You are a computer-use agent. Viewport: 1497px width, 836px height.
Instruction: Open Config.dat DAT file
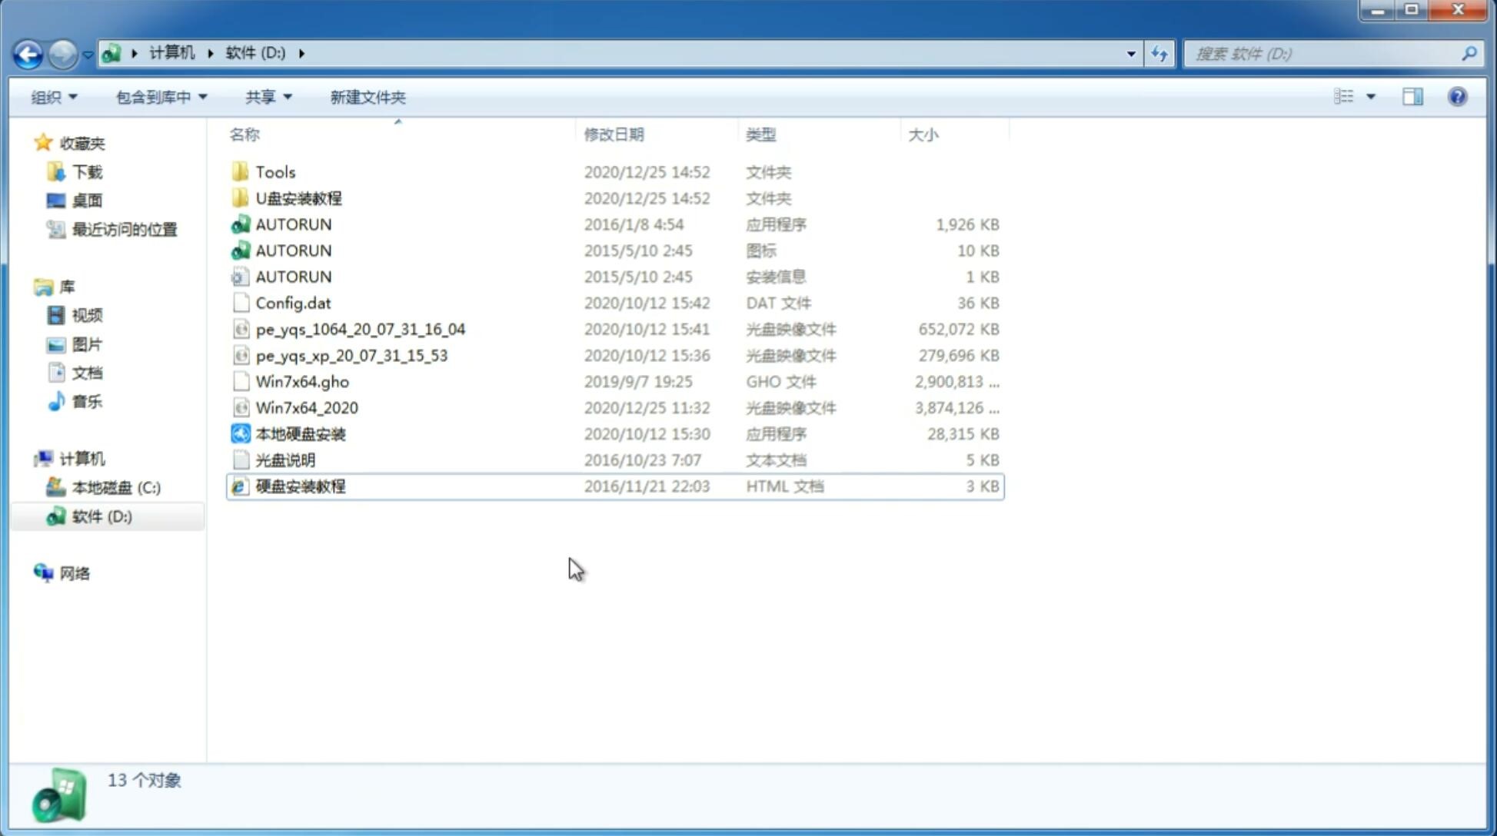[293, 302]
